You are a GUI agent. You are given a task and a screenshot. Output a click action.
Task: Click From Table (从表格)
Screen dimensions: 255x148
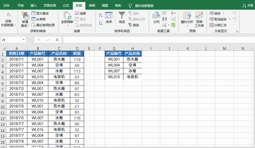tap(38, 19)
